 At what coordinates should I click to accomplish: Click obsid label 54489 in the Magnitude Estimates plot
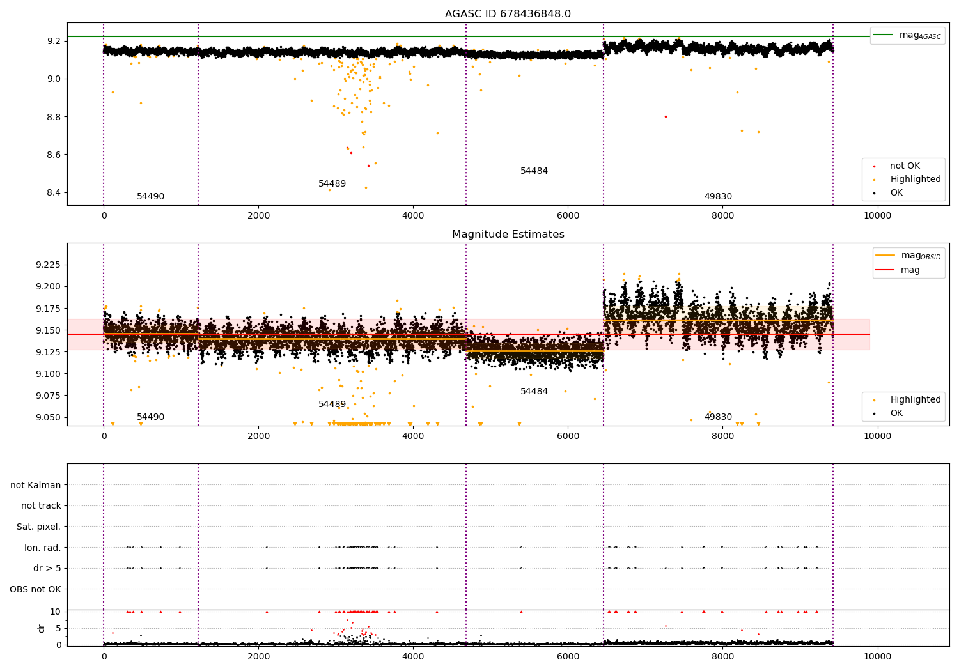click(x=332, y=405)
